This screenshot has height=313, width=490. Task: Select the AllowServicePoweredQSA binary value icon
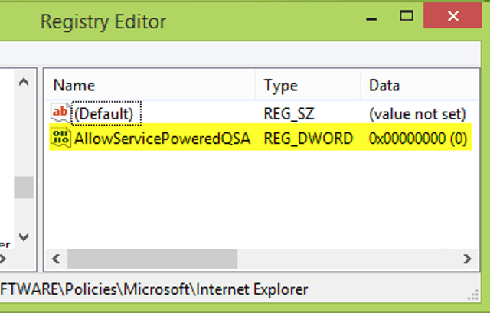pos(60,138)
